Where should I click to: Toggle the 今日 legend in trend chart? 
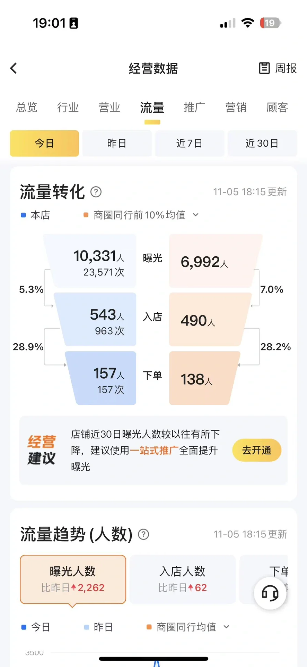tap(24, 627)
